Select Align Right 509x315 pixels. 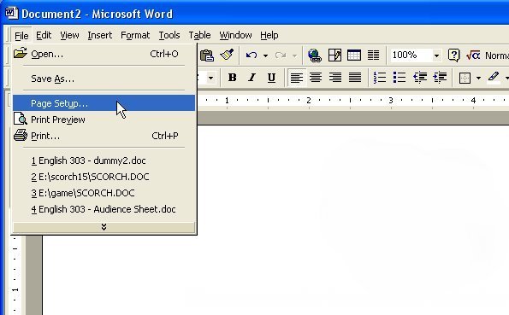point(335,78)
